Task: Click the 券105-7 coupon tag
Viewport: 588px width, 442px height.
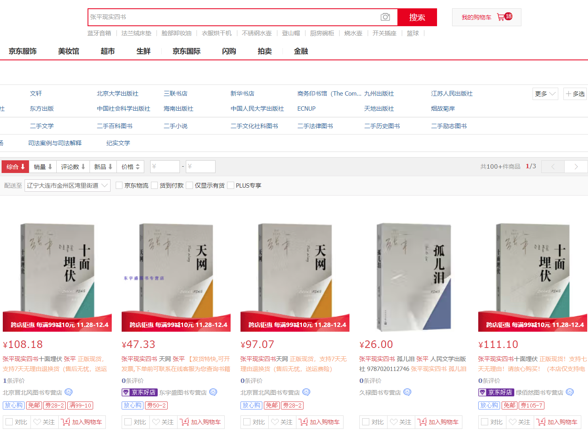Action: pos(531,405)
